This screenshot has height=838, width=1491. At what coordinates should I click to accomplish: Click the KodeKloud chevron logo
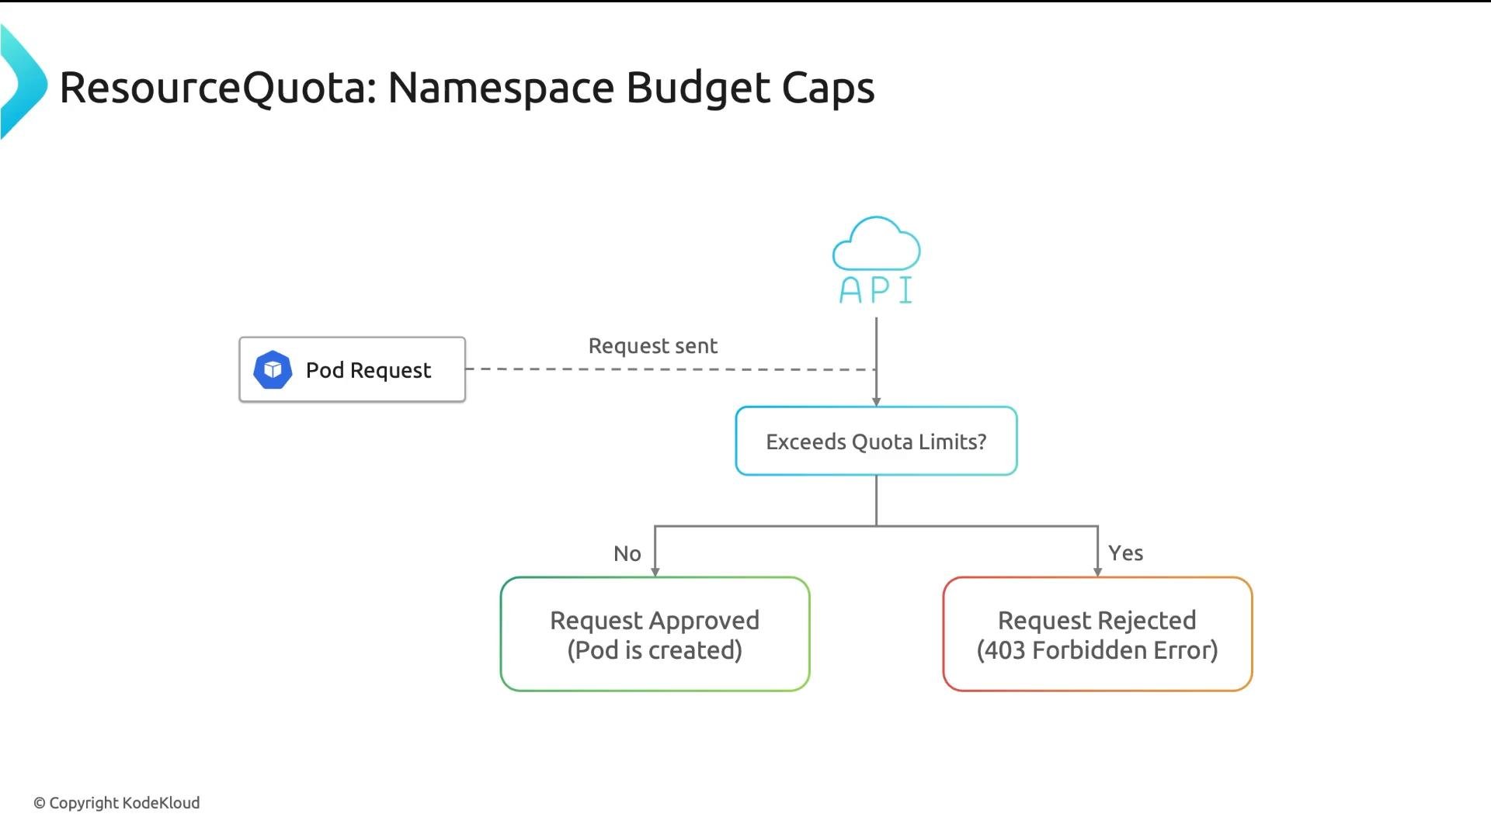point(24,81)
